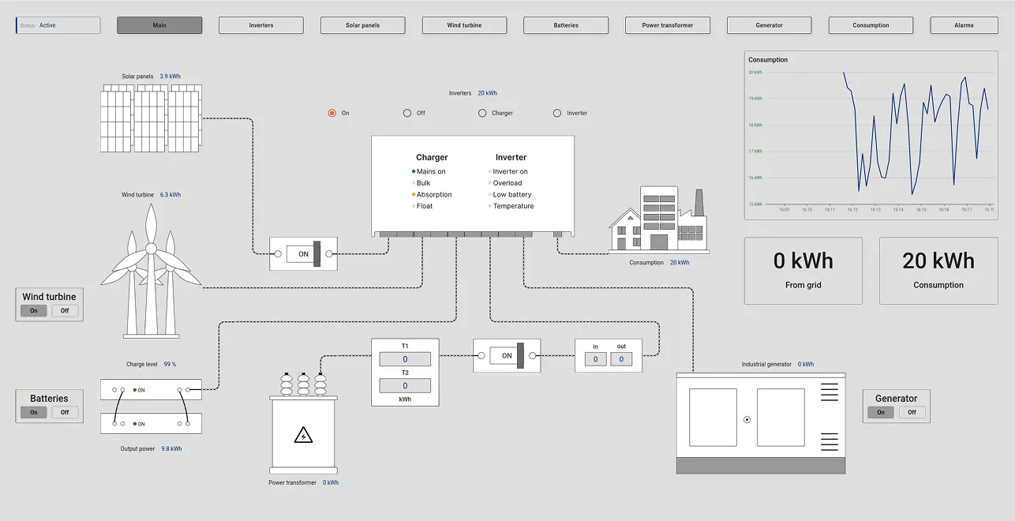Click the ON breaker switch near the charger
Viewport: 1015px width, 521px height.
point(303,253)
